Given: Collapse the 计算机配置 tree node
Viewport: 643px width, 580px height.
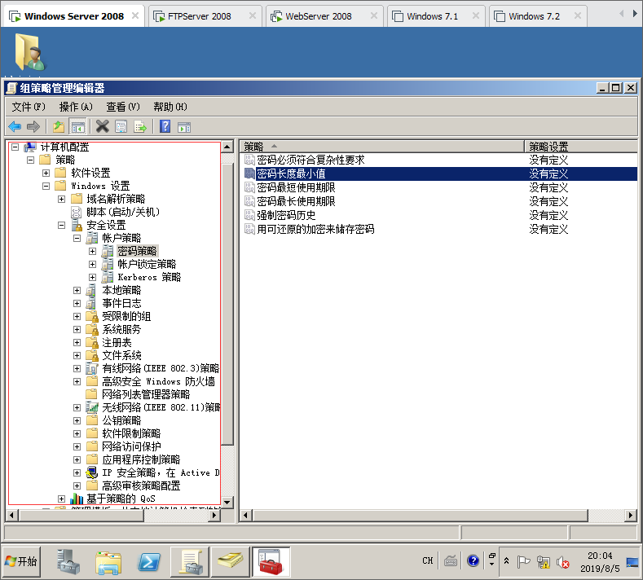Looking at the screenshot, I should [x=15, y=147].
